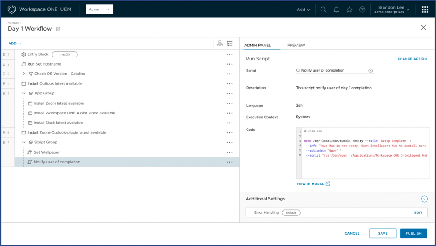Collapse the Script Group step
436x246 pixels.
coord(24,142)
